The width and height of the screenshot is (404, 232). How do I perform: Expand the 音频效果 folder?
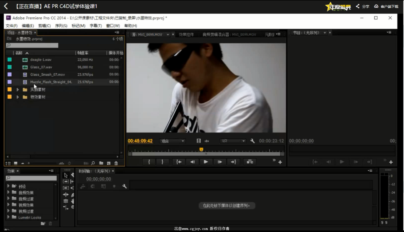click(8, 192)
